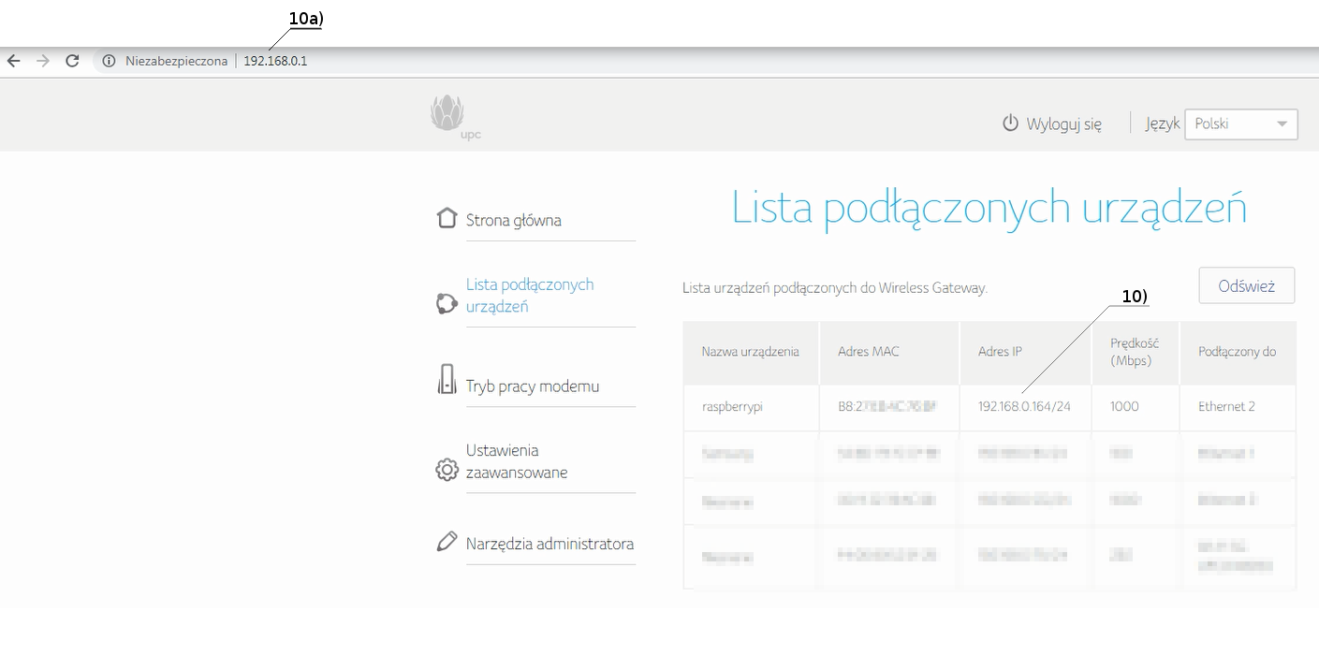Click the modem icon for Tryb pracy modemu

click(x=447, y=380)
